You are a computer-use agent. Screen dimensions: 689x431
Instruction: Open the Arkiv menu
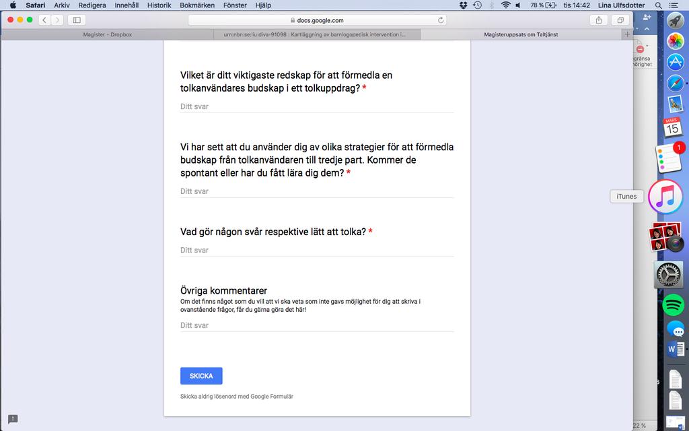(62, 5)
